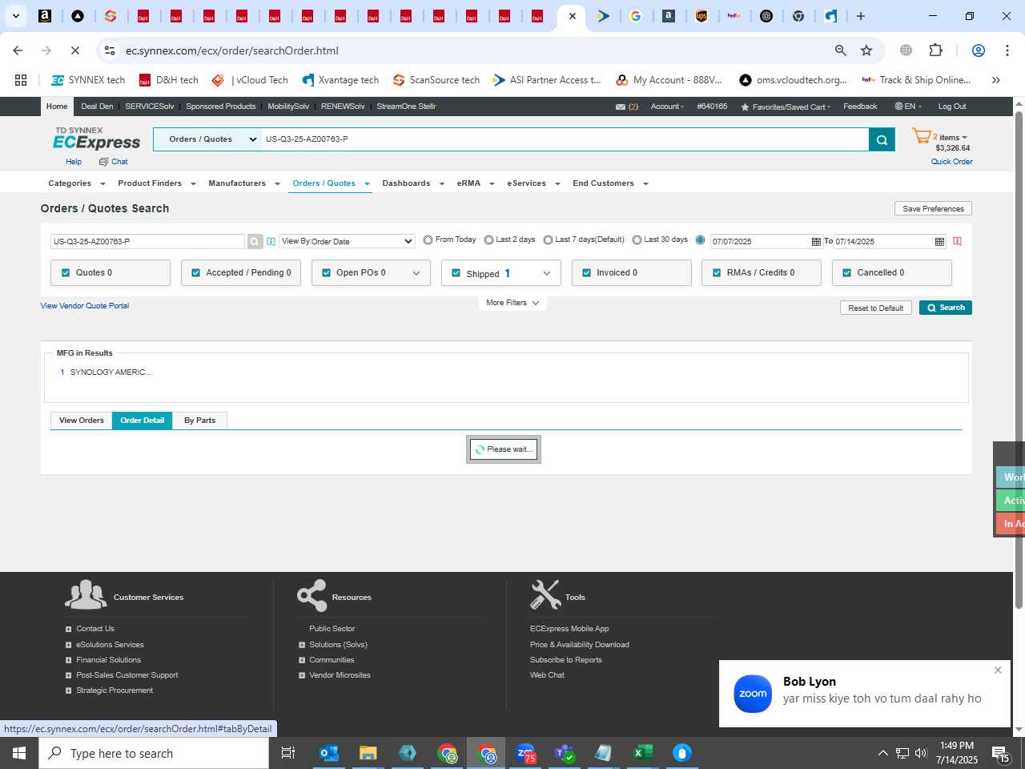Expand the cart items dropdown

pyautogui.click(x=954, y=138)
